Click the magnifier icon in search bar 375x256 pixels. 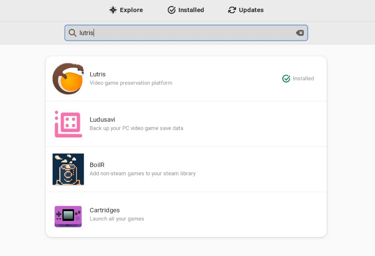[x=72, y=33]
